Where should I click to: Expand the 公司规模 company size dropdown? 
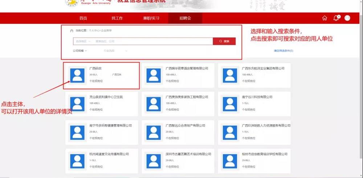(x=80, y=51)
